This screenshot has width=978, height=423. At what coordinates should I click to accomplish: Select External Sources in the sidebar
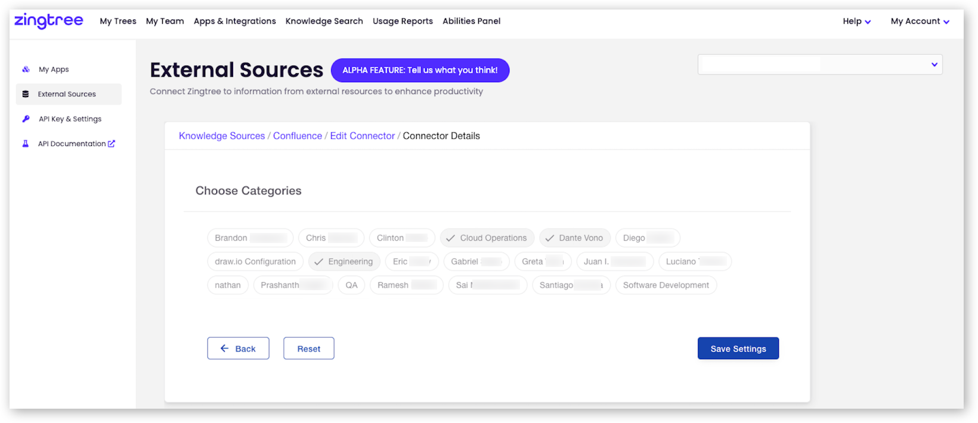pos(69,94)
